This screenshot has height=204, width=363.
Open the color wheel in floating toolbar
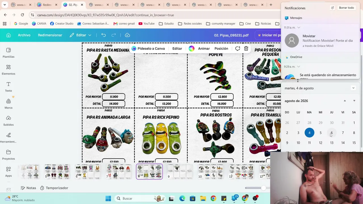[x=191, y=48]
